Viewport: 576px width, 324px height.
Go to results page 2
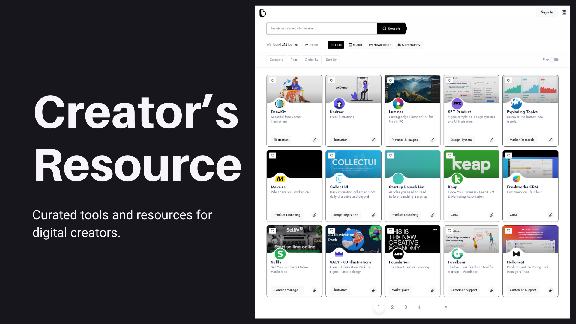tap(392, 307)
